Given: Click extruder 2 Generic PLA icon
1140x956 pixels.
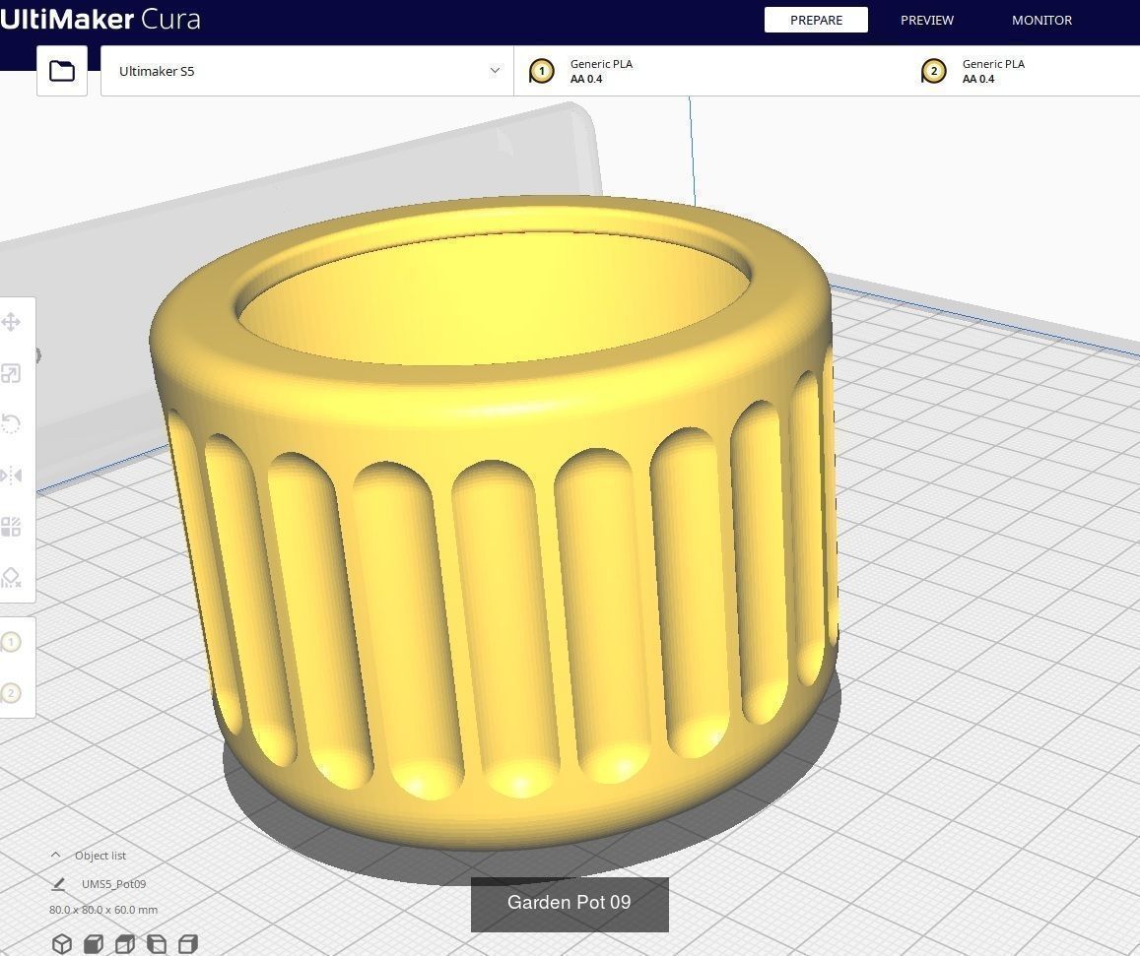Looking at the screenshot, I should pos(933,71).
